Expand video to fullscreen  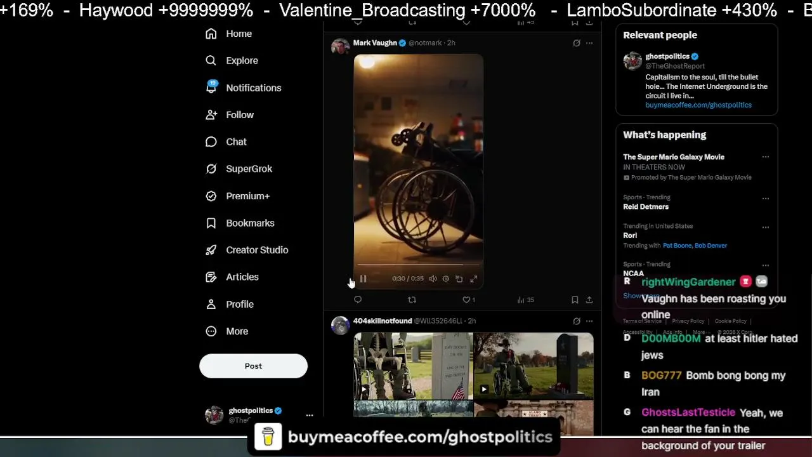(x=473, y=279)
